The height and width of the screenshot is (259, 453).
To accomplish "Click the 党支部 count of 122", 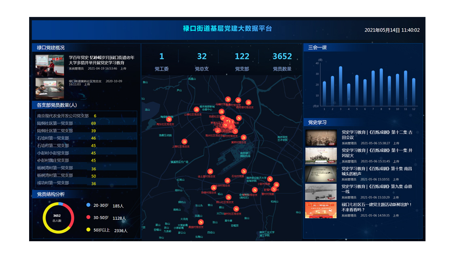I will pos(242,56).
